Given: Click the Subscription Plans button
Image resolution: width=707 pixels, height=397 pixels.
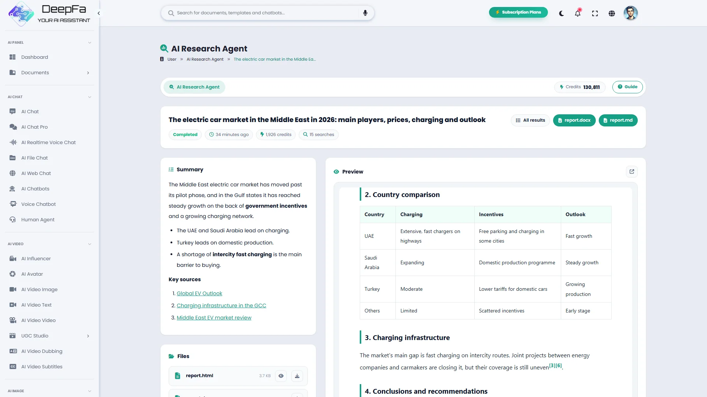Looking at the screenshot, I should [x=518, y=12].
